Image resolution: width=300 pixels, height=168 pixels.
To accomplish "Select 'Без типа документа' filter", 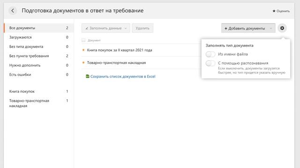I will point(38,47).
